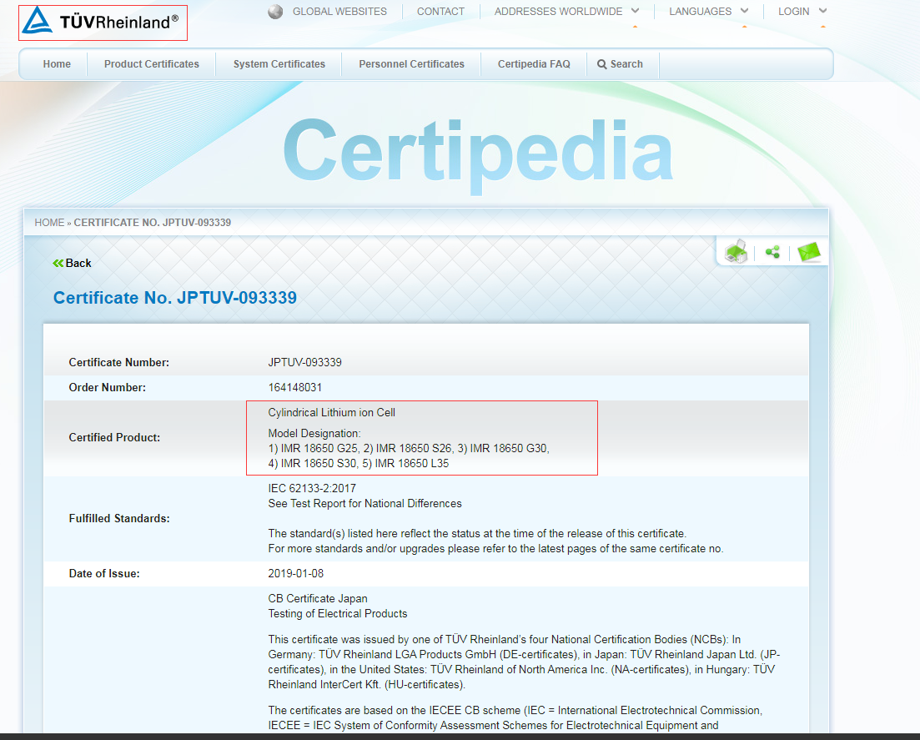Image resolution: width=920 pixels, height=740 pixels.
Task: Open the Search tab
Action: (622, 64)
